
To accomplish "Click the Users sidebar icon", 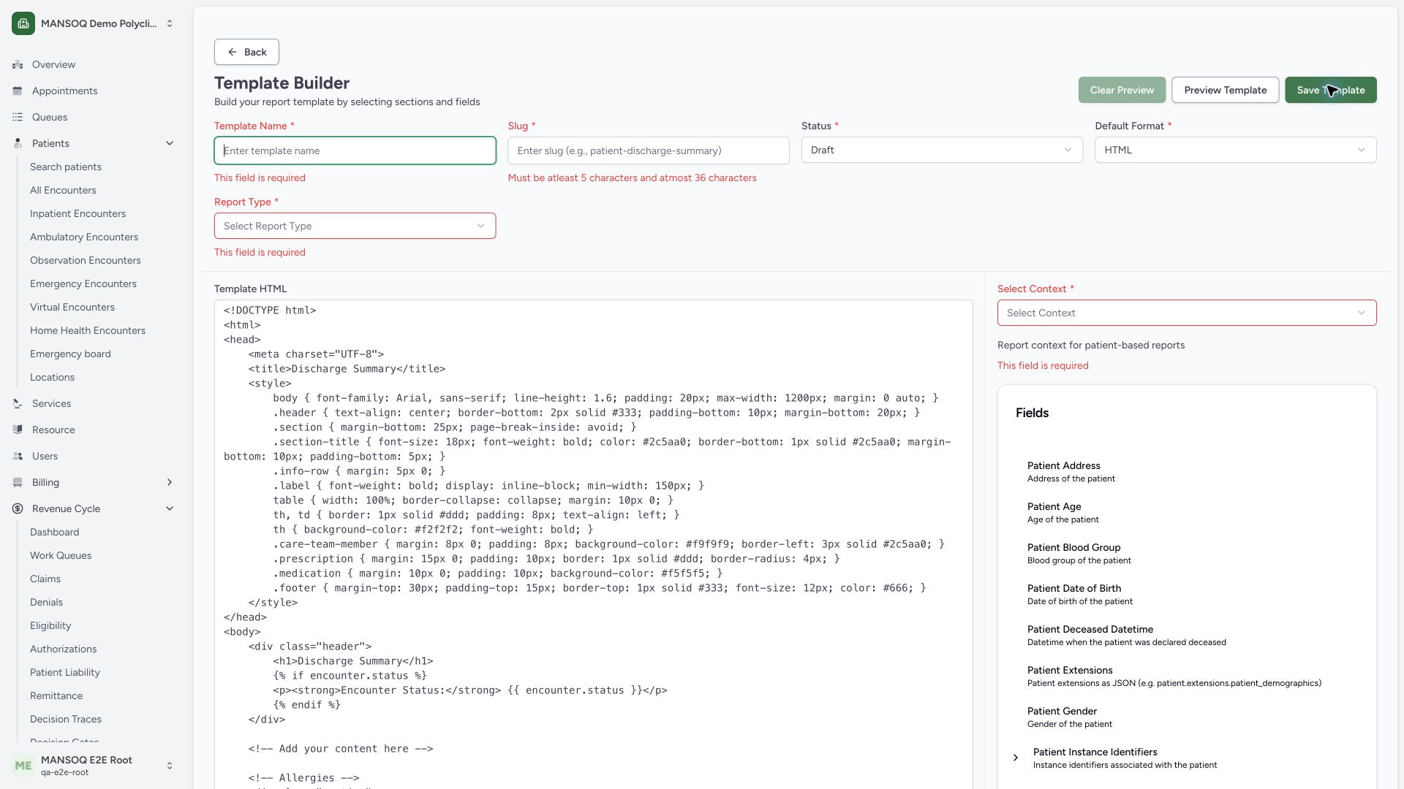I will 18,457.
